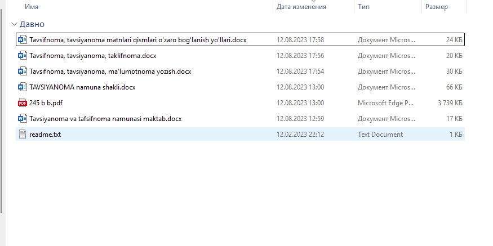Click the date "12.02.2023 22:12"
493x246 pixels.
[x=300, y=135]
